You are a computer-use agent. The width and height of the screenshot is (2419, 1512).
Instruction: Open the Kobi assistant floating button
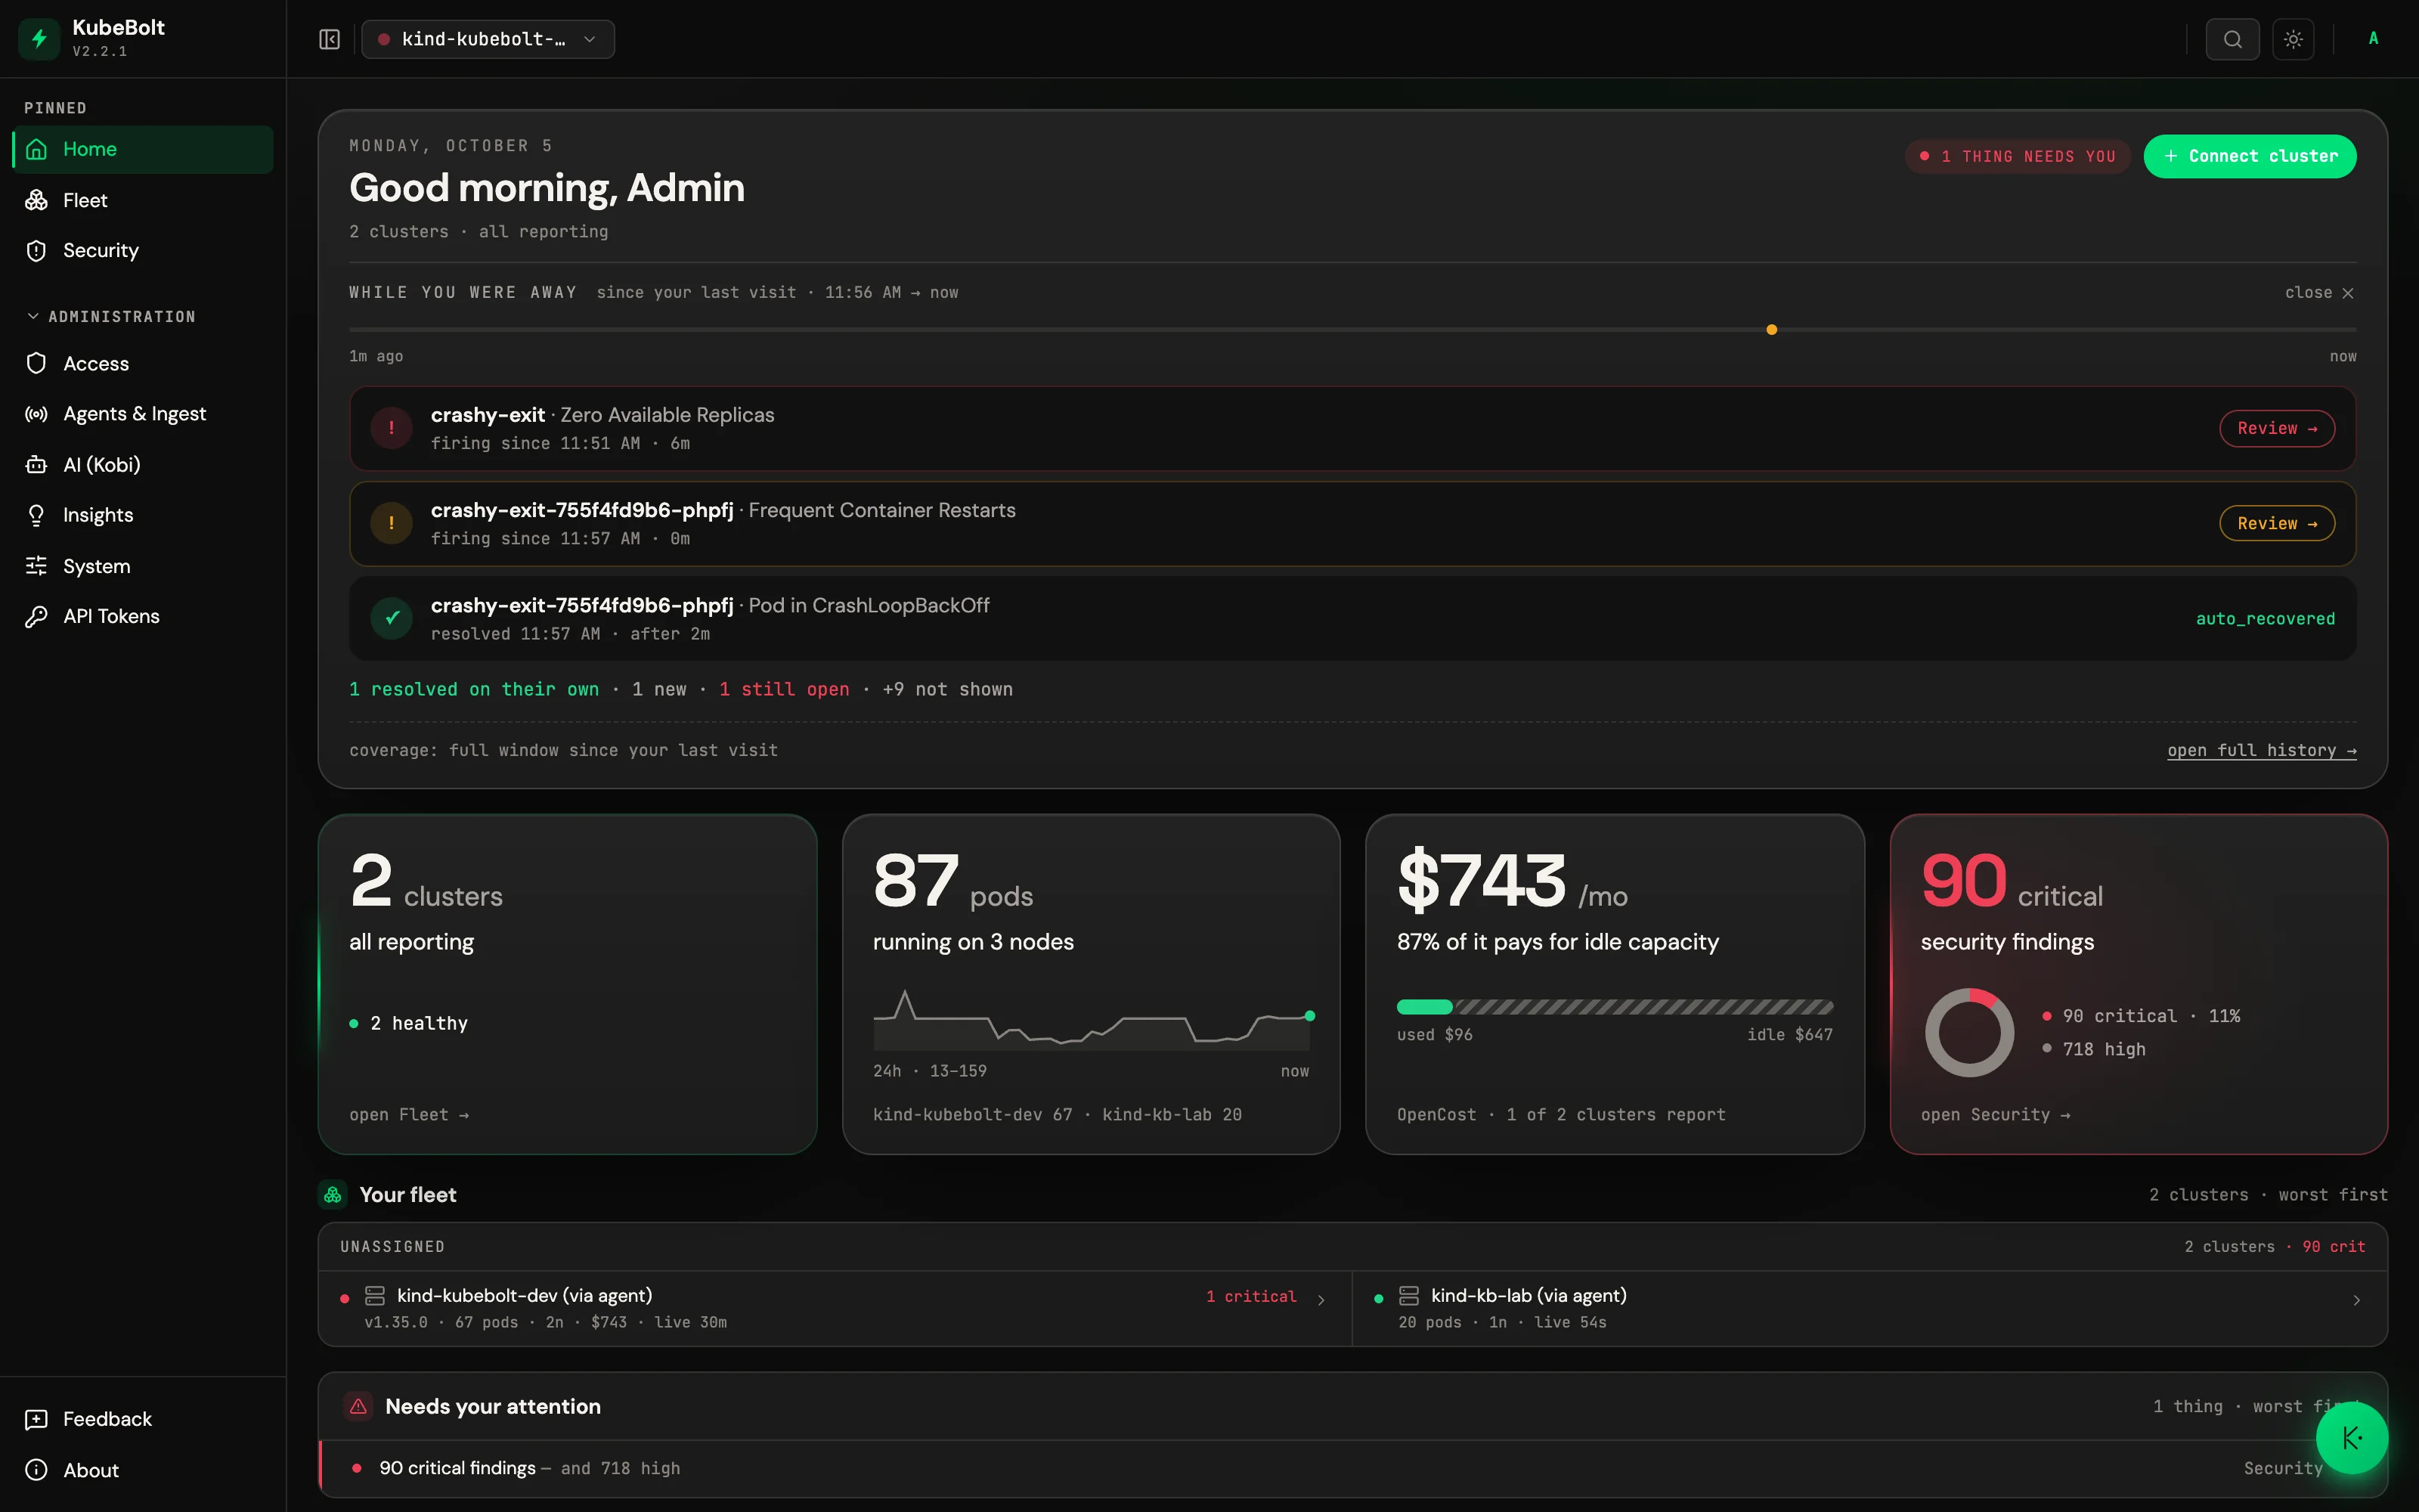(x=2352, y=1438)
